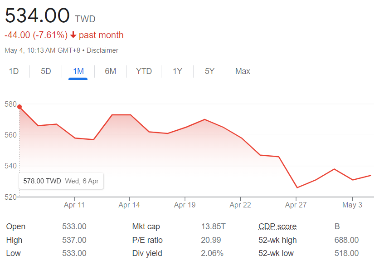
Task: Switch to the 1Y range tab
Action: coord(177,71)
